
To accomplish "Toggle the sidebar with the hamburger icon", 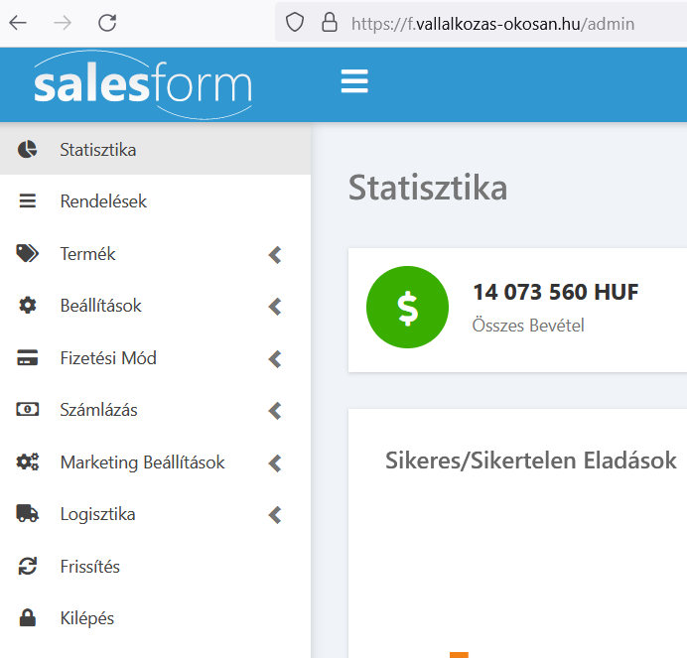I will tap(354, 81).
